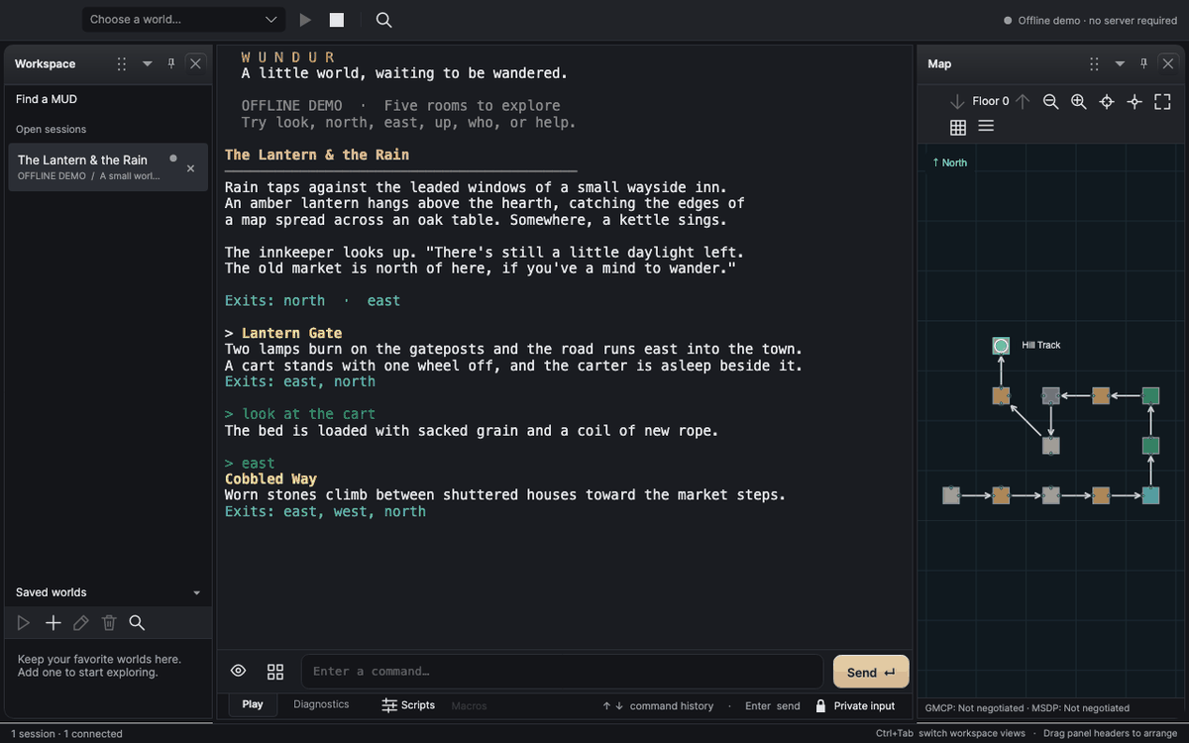The width and height of the screenshot is (1189, 743).
Task: Click the 'command history' hint
Action: (x=672, y=706)
